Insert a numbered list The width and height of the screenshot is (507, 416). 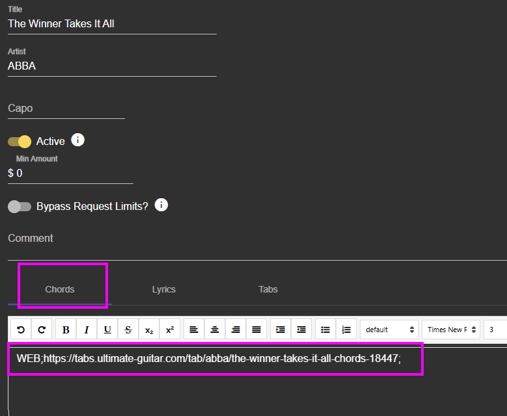coord(346,330)
